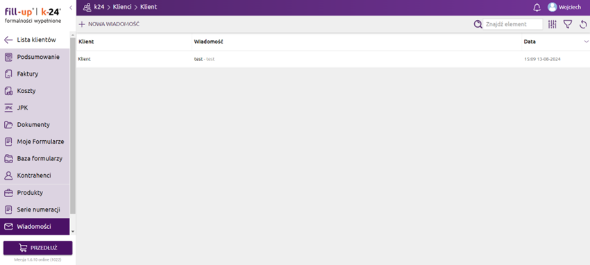Viewport: 590px width, 265px height.
Task: Open Moje Formularze in the sidebar
Action: 35,142
